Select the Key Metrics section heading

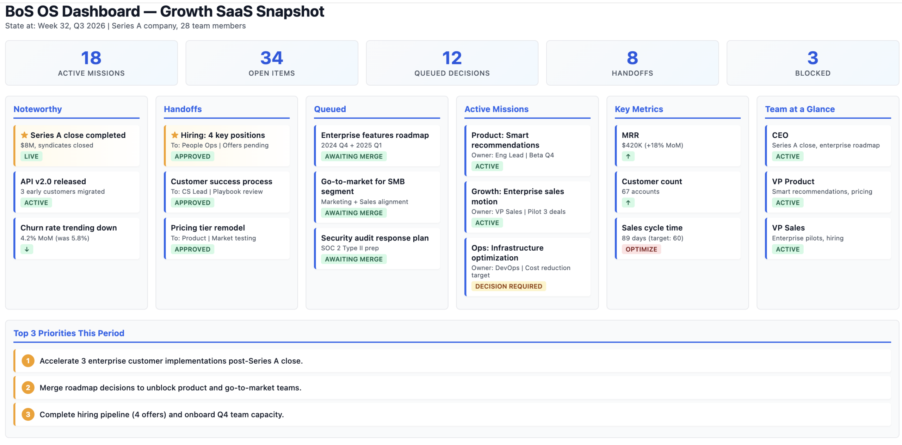(638, 109)
